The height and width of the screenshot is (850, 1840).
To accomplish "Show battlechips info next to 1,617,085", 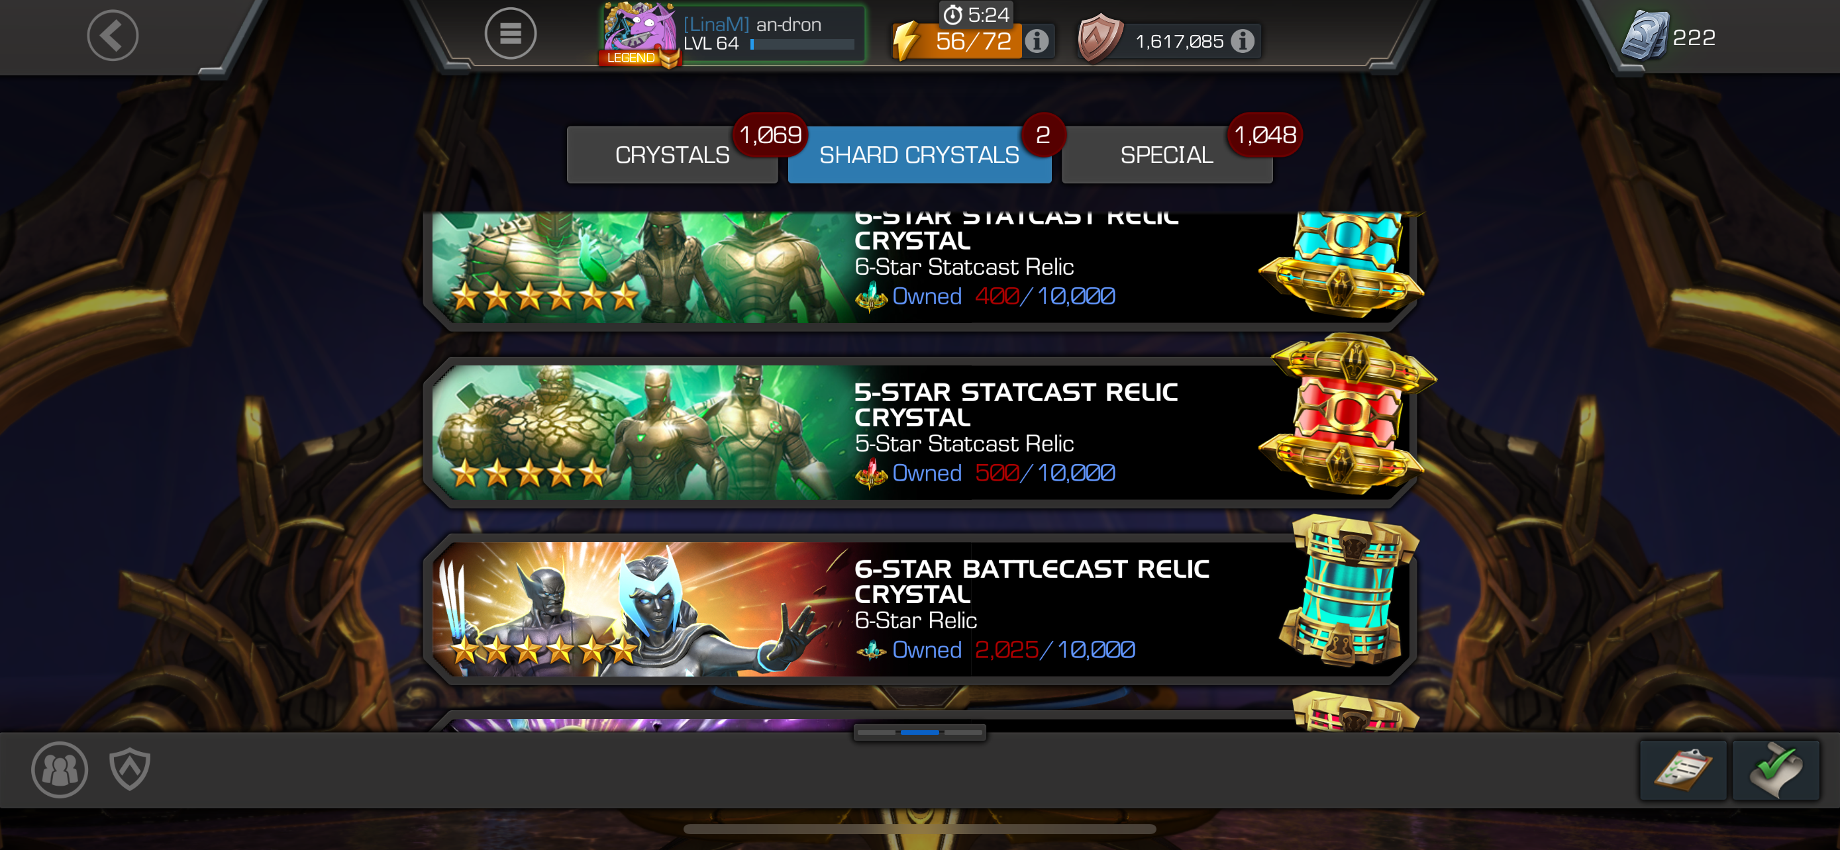I will pos(1243,42).
